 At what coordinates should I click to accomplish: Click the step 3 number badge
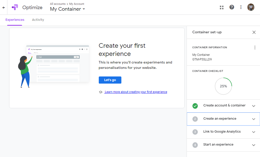[x=195, y=132]
